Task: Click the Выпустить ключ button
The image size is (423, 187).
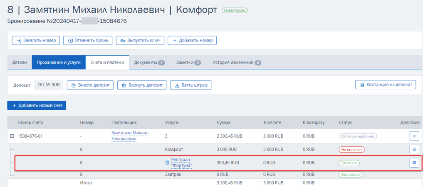Action: coord(140,40)
